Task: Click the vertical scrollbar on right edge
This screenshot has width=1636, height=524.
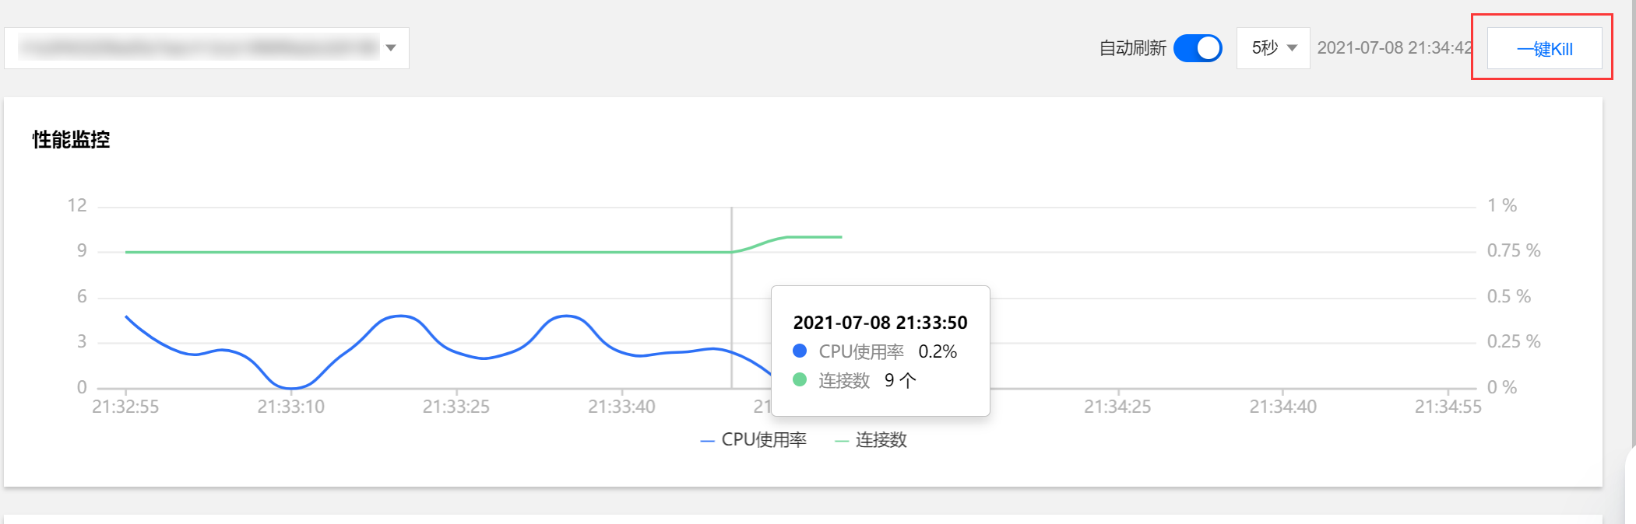Action: pyautogui.click(x=1633, y=233)
